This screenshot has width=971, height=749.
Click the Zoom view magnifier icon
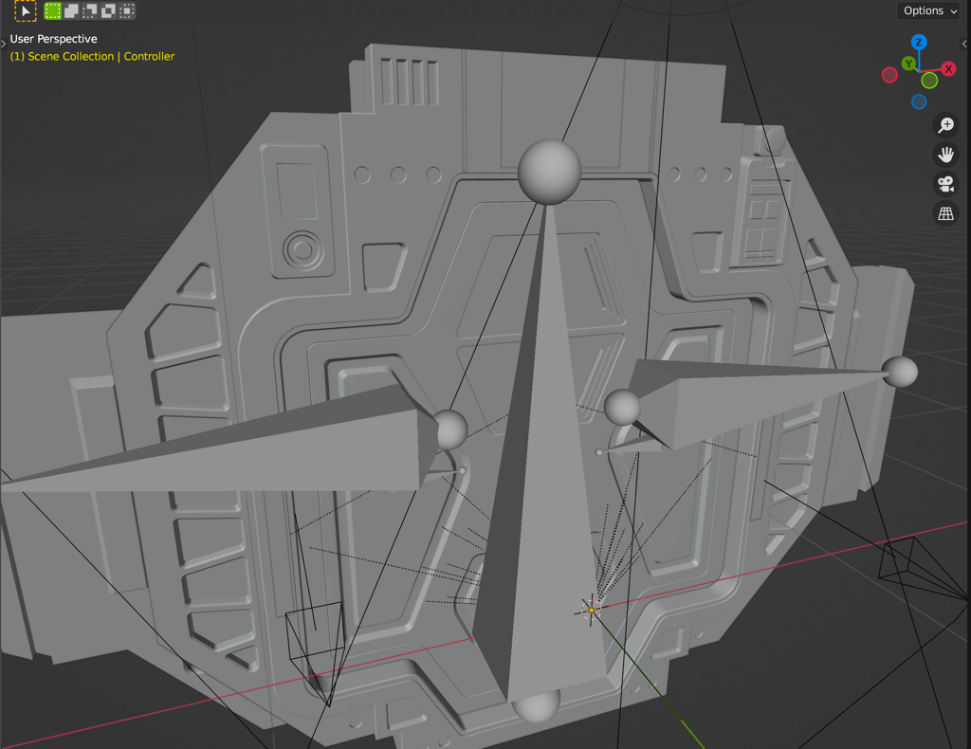tap(945, 125)
